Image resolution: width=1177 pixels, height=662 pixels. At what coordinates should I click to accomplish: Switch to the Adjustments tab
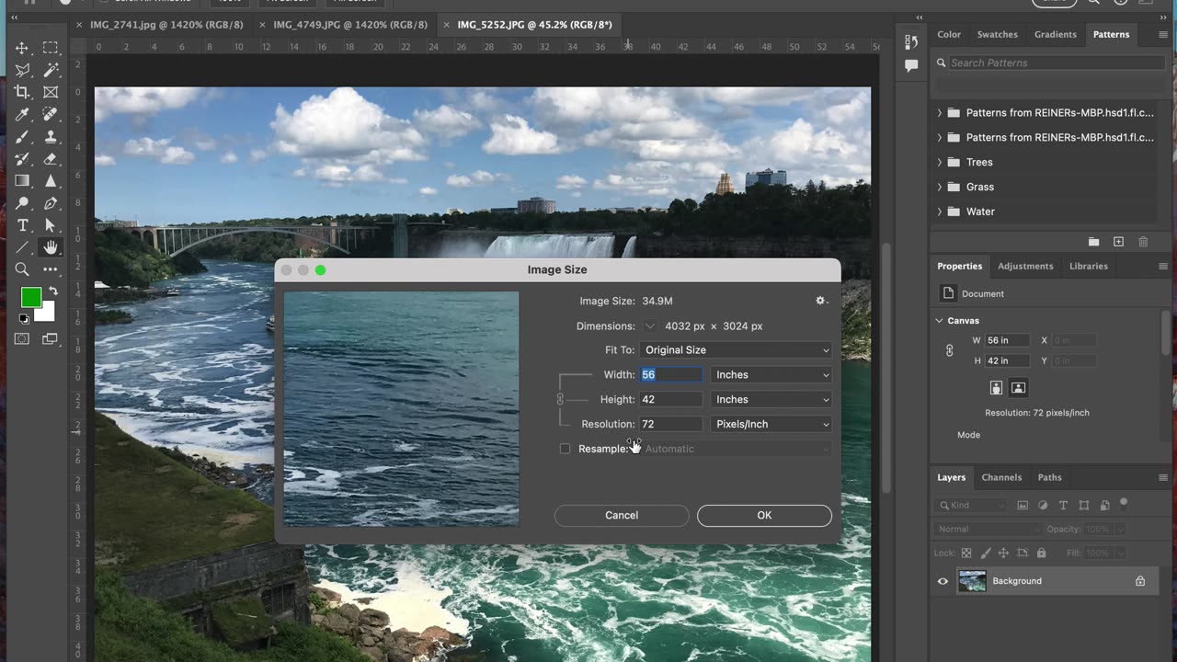click(1025, 266)
